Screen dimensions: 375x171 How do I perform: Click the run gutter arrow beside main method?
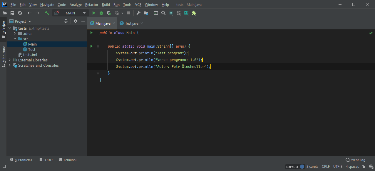click(x=91, y=46)
